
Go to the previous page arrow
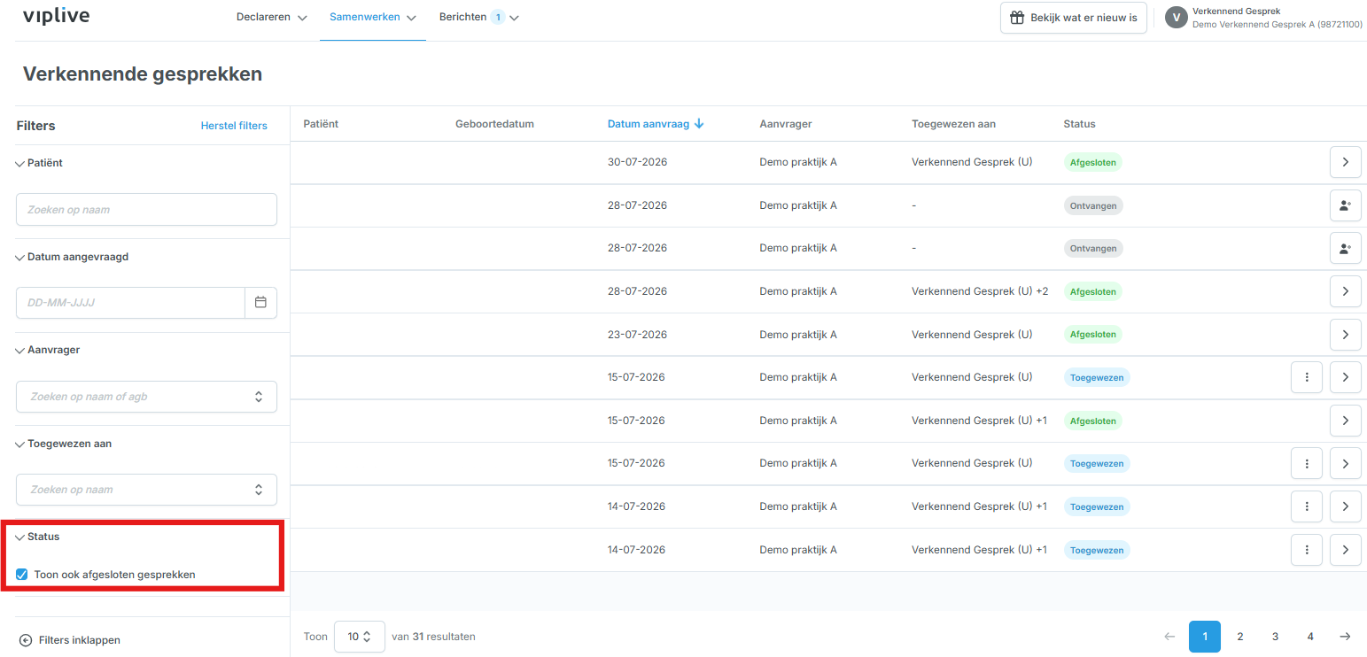click(1169, 637)
